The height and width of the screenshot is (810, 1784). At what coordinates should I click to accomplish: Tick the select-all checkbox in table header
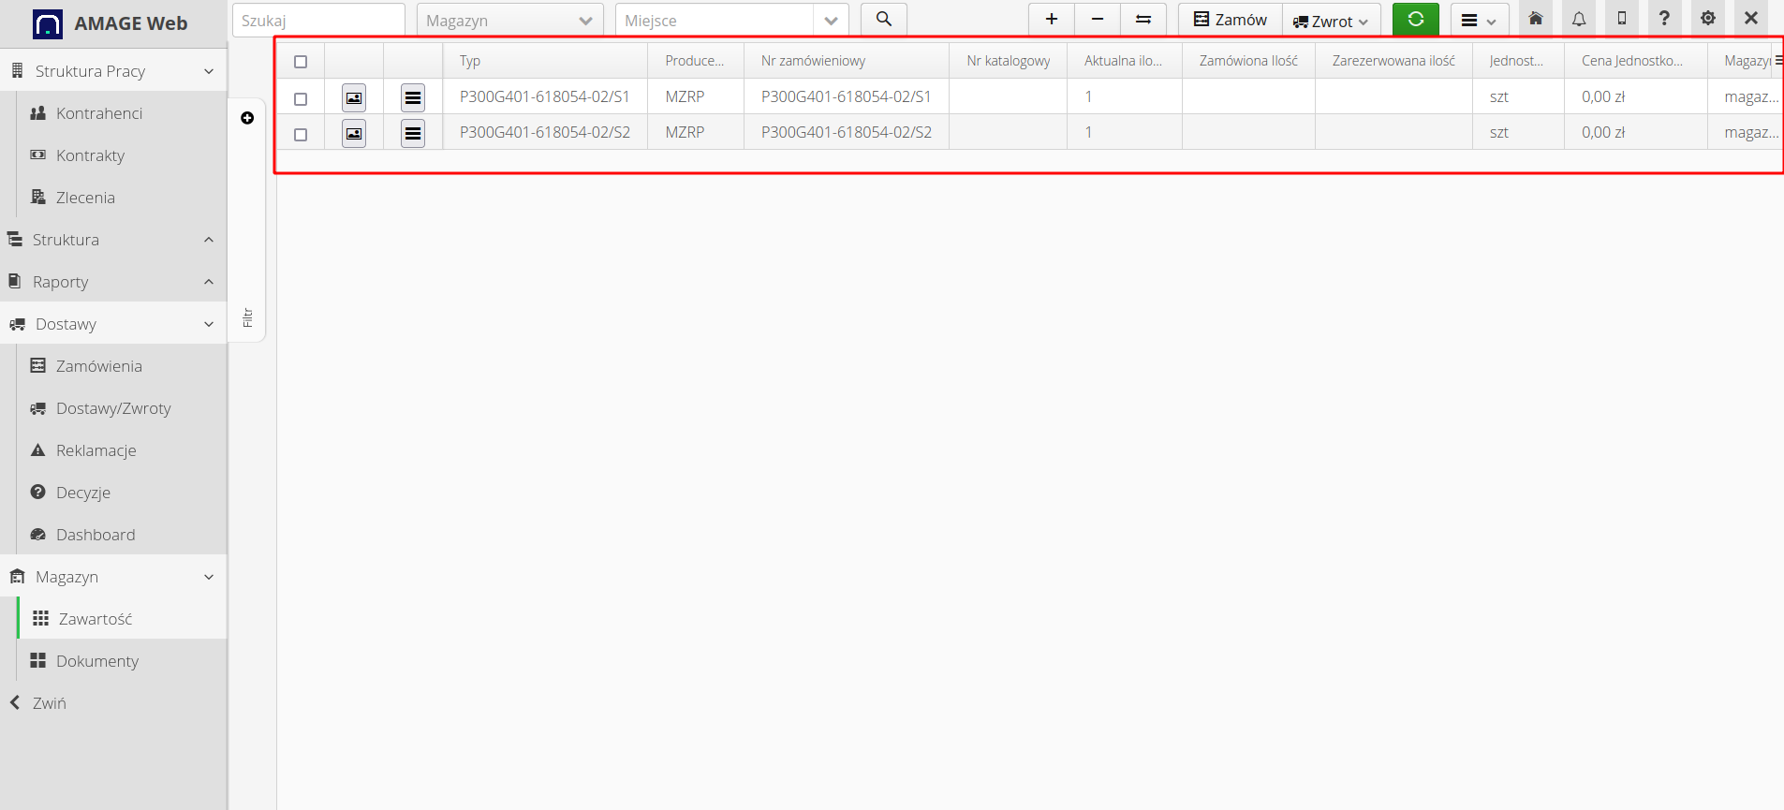point(301,62)
